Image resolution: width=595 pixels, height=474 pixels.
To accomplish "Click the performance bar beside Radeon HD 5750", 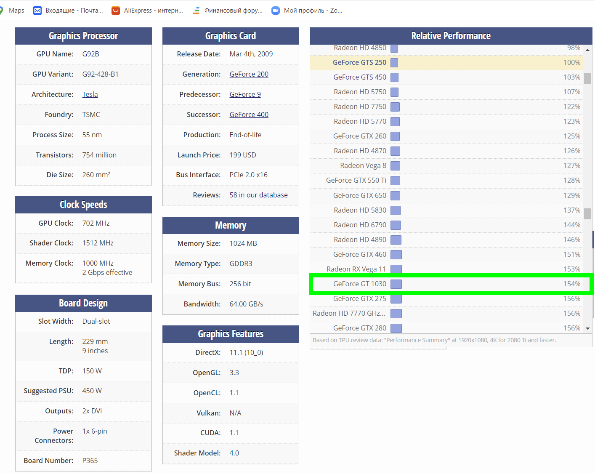I will click(394, 92).
